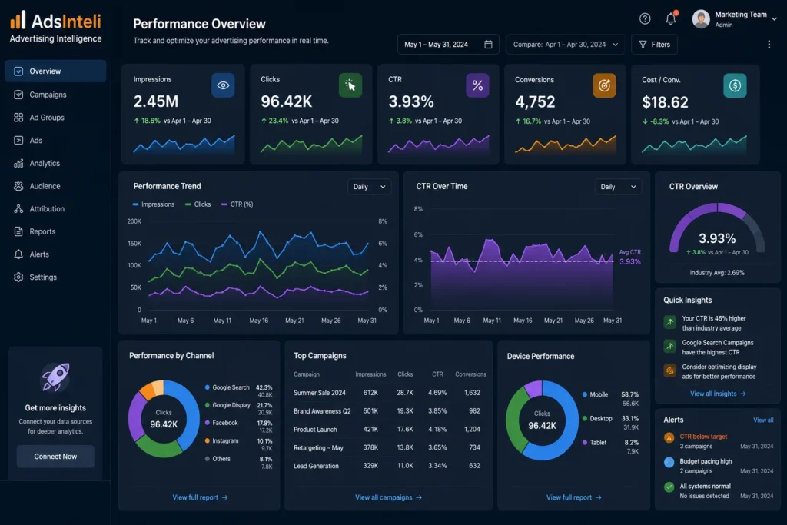Click the orange CTR below target alert icon

(669, 437)
